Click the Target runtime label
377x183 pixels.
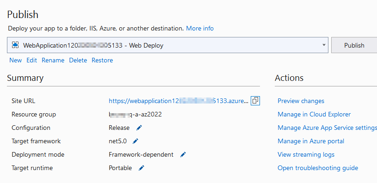point(32,168)
